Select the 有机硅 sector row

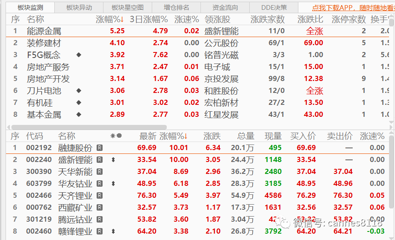pyautogui.click(x=197, y=103)
